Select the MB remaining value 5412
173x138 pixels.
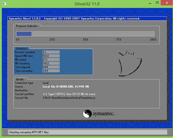[51, 63]
